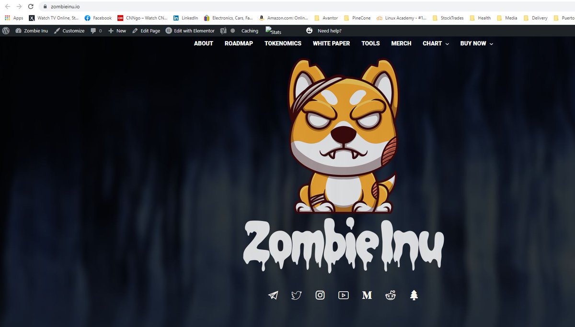Navigate to ROADMAP

[239, 44]
